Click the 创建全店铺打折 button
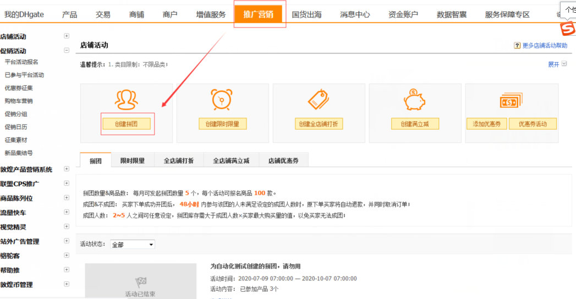 pos(319,124)
